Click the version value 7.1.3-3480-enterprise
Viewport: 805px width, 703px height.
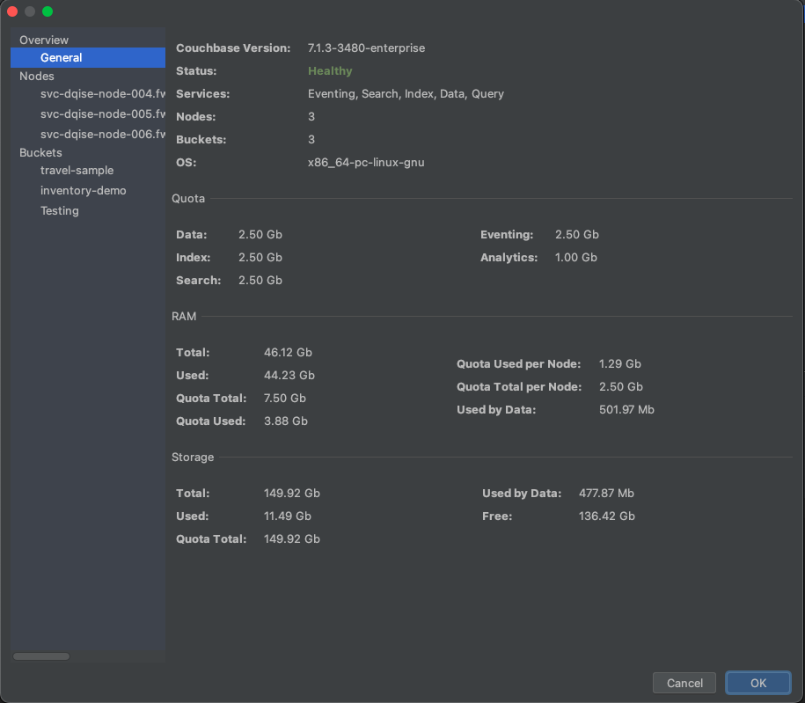[366, 48]
